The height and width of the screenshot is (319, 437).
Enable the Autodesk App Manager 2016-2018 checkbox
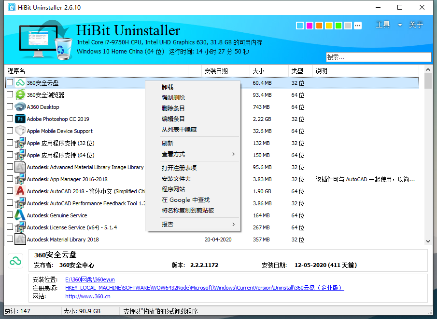10,179
